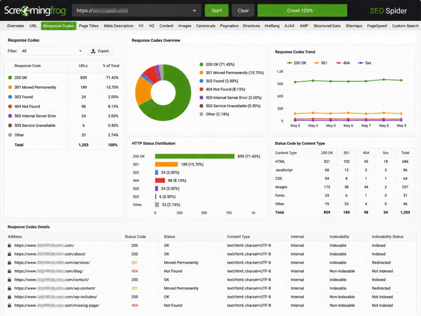
Task: Click the '859' URLs cell for 200 OK
Action: point(83,78)
